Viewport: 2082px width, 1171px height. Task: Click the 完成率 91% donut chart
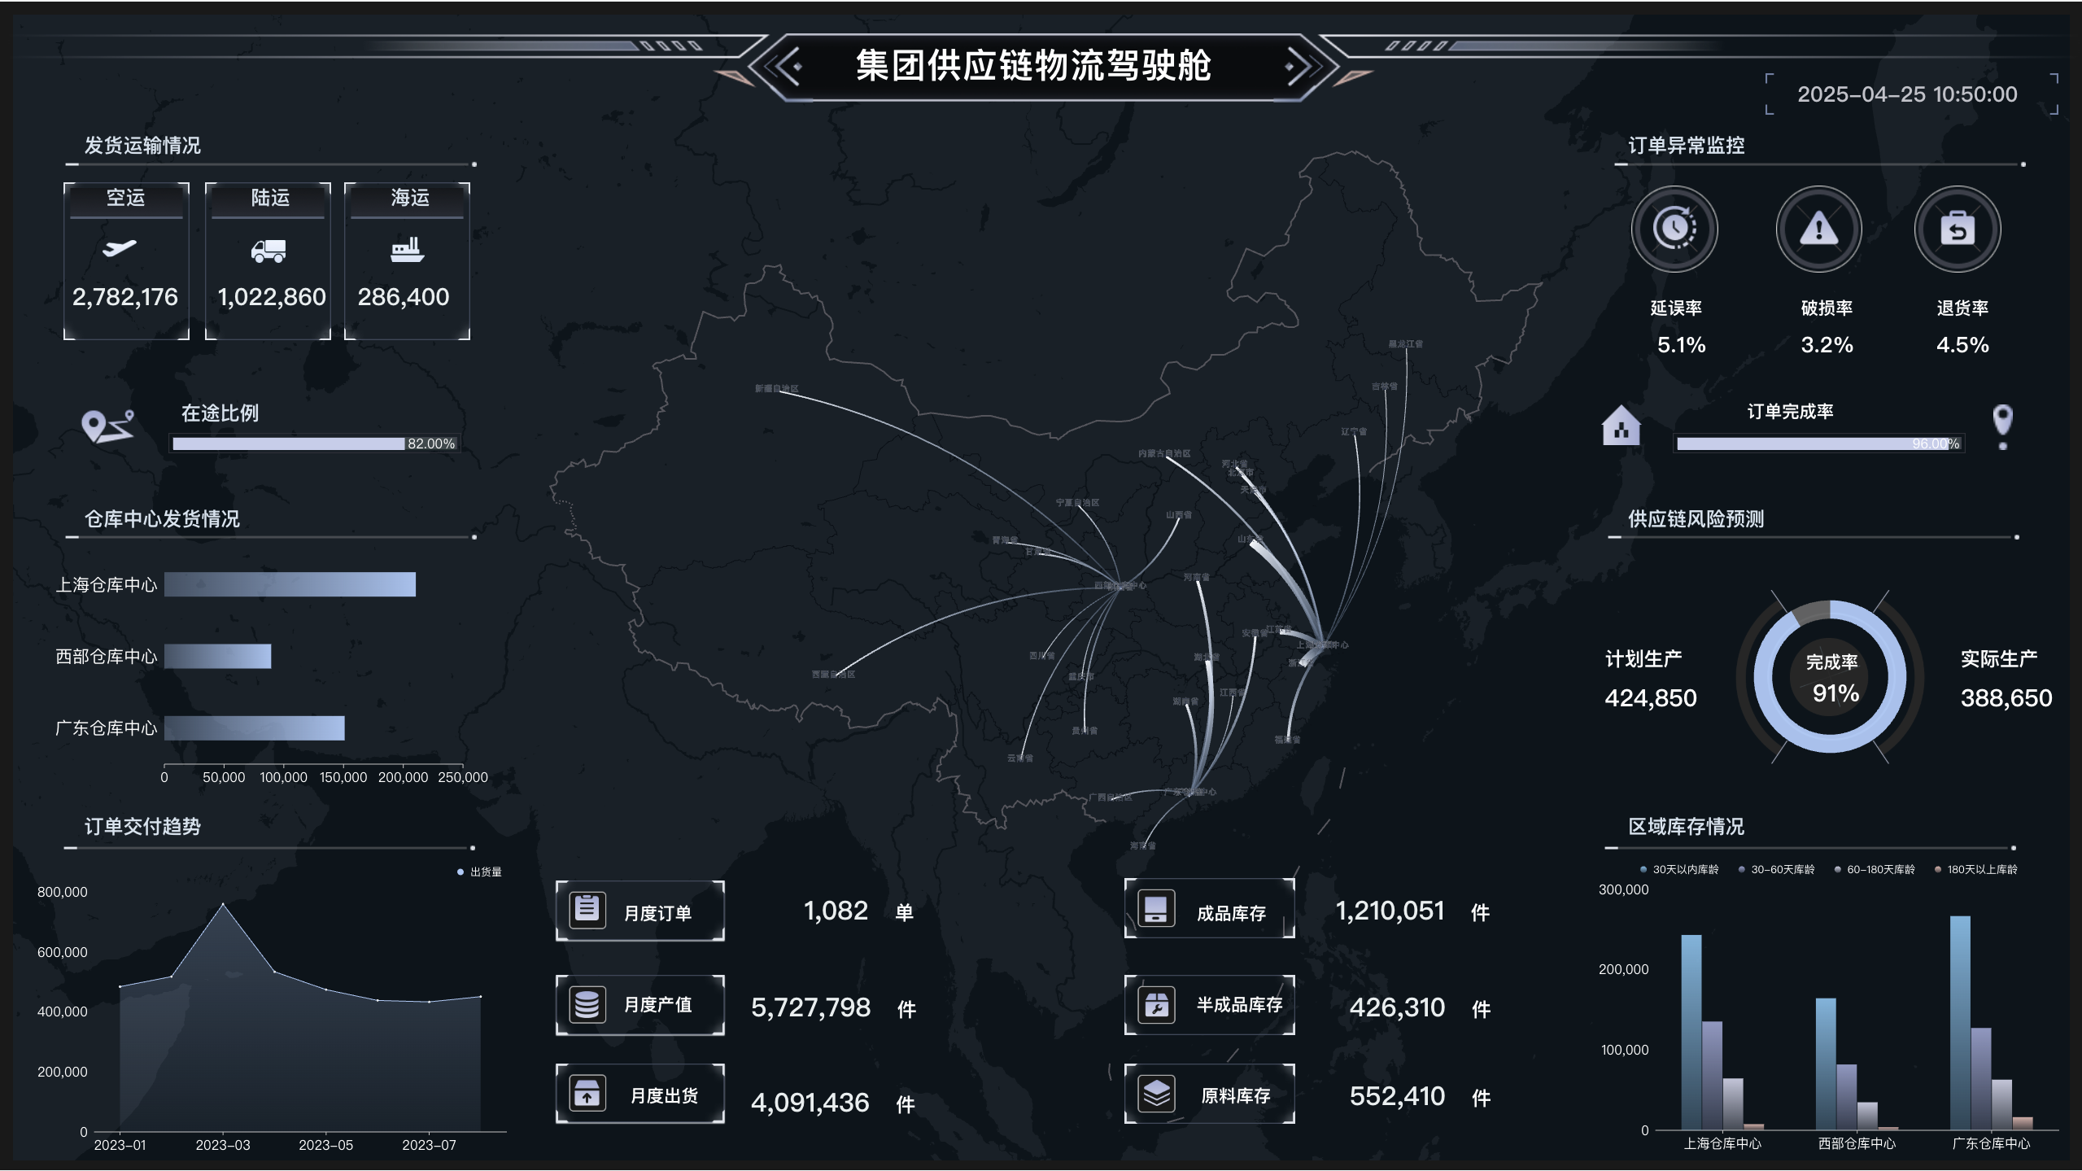(1830, 677)
